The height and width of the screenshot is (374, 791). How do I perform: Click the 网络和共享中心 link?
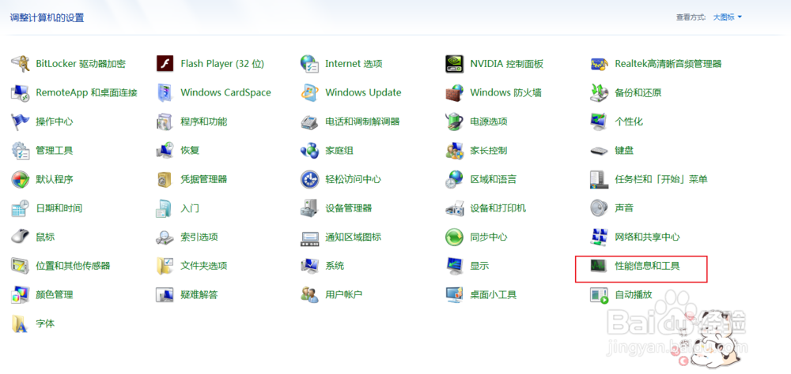tap(647, 237)
